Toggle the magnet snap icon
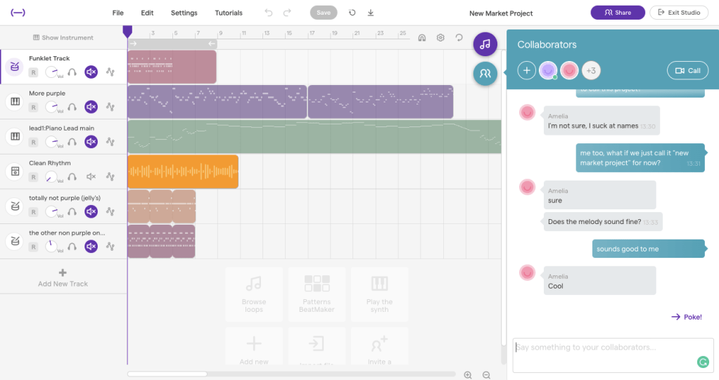The height and width of the screenshot is (380, 719). pyautogui.click(x=421, y=38)
